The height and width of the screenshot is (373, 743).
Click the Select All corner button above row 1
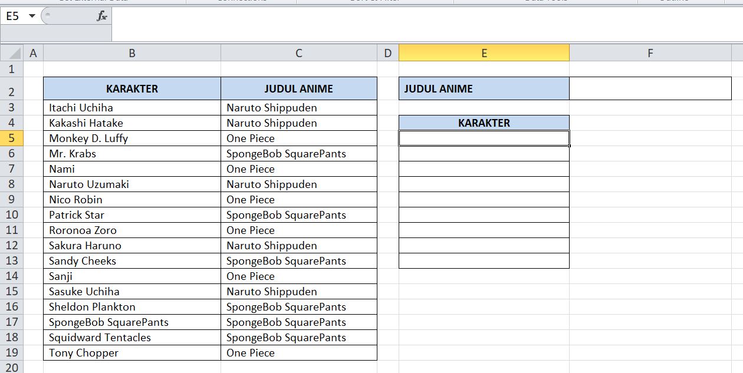11,52
